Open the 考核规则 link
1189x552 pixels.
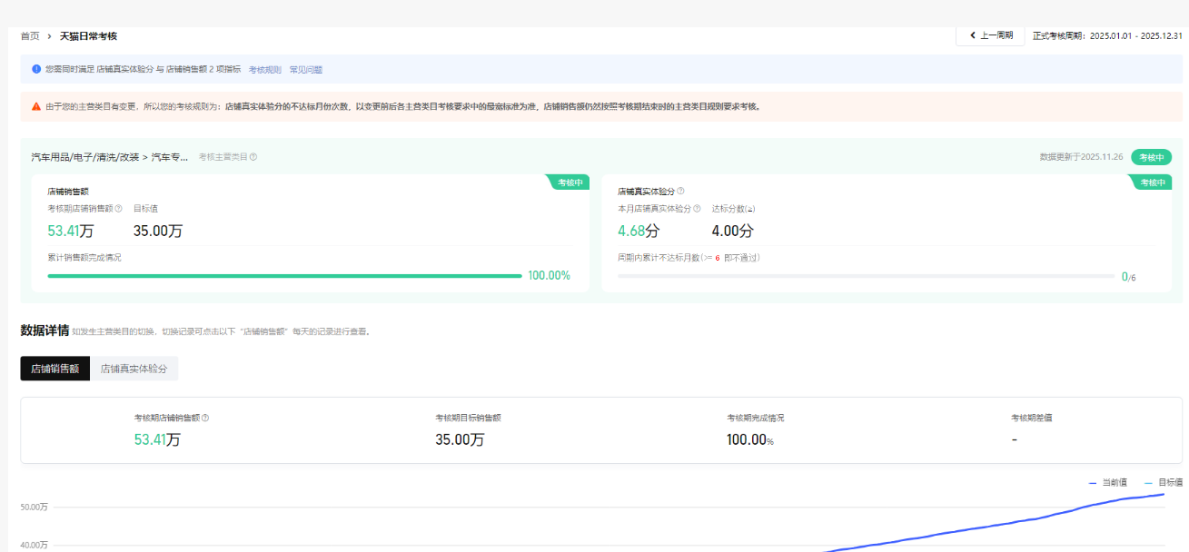coord(265,70)
